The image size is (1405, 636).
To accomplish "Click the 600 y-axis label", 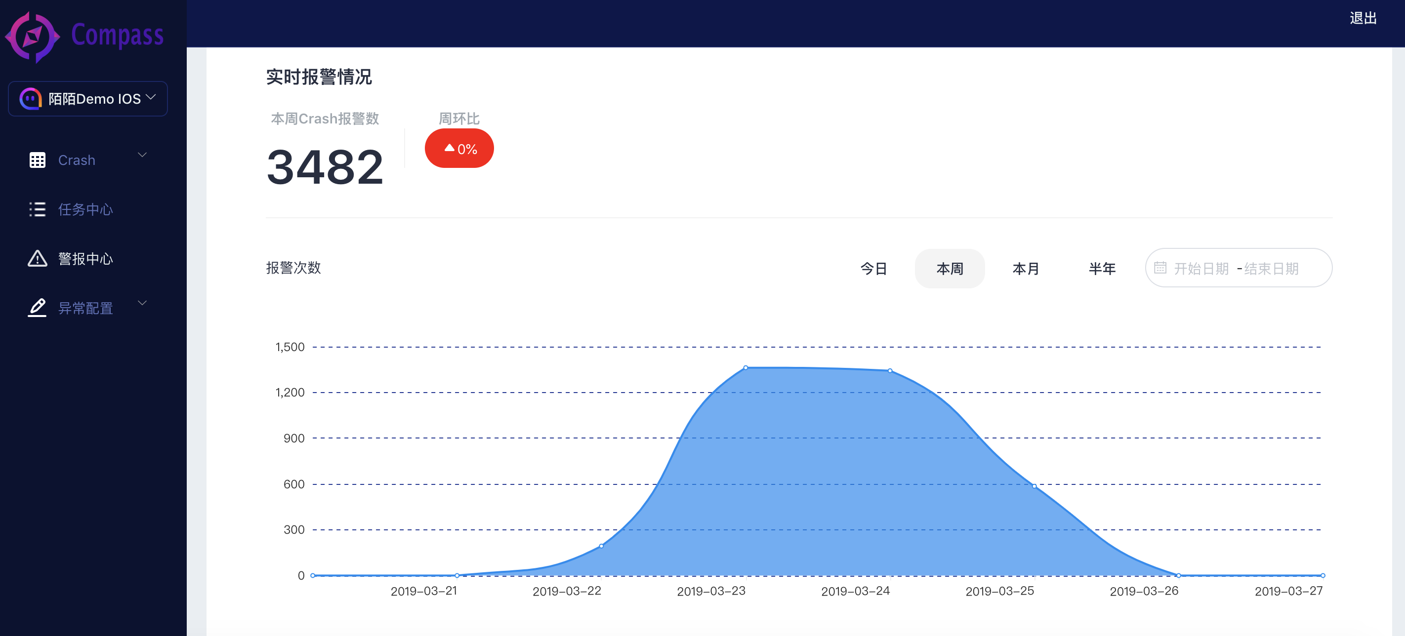I will click(x=294, y=484).
